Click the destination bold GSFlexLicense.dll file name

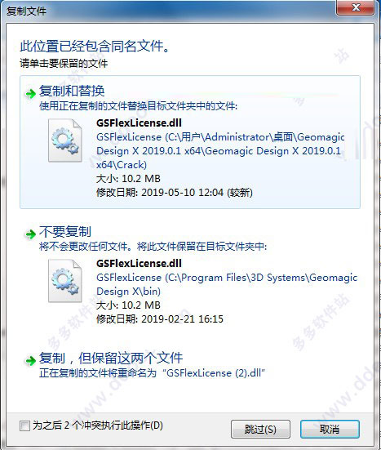[x=139, y=264]
